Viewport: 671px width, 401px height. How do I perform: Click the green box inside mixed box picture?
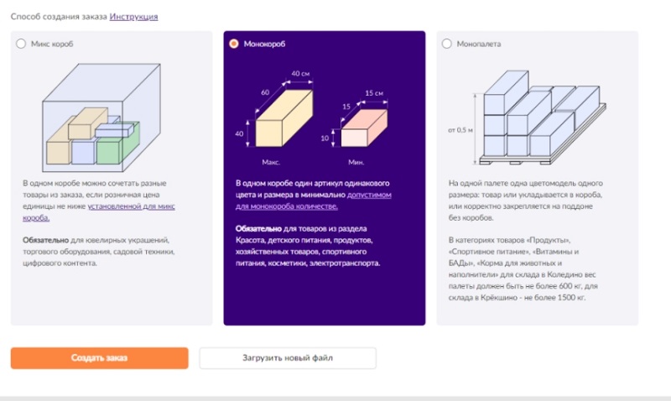(117, 143)
